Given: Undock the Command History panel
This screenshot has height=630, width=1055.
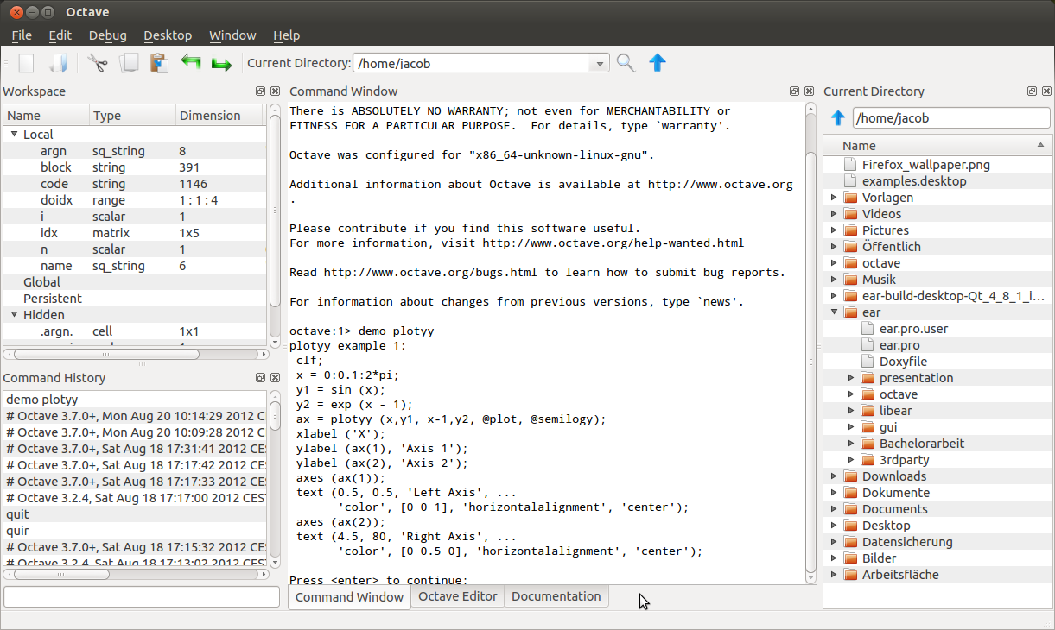Looking at the screenshot, I should 260,378.
